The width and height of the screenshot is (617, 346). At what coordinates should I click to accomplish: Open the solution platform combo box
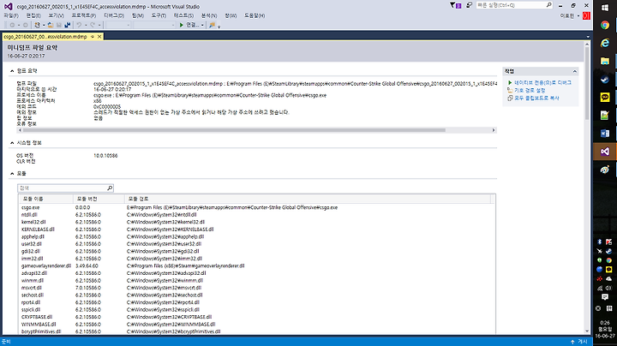[x=154, y=25]
